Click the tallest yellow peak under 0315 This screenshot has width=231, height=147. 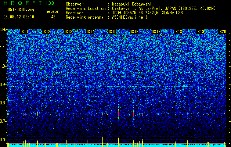(119, 142)
